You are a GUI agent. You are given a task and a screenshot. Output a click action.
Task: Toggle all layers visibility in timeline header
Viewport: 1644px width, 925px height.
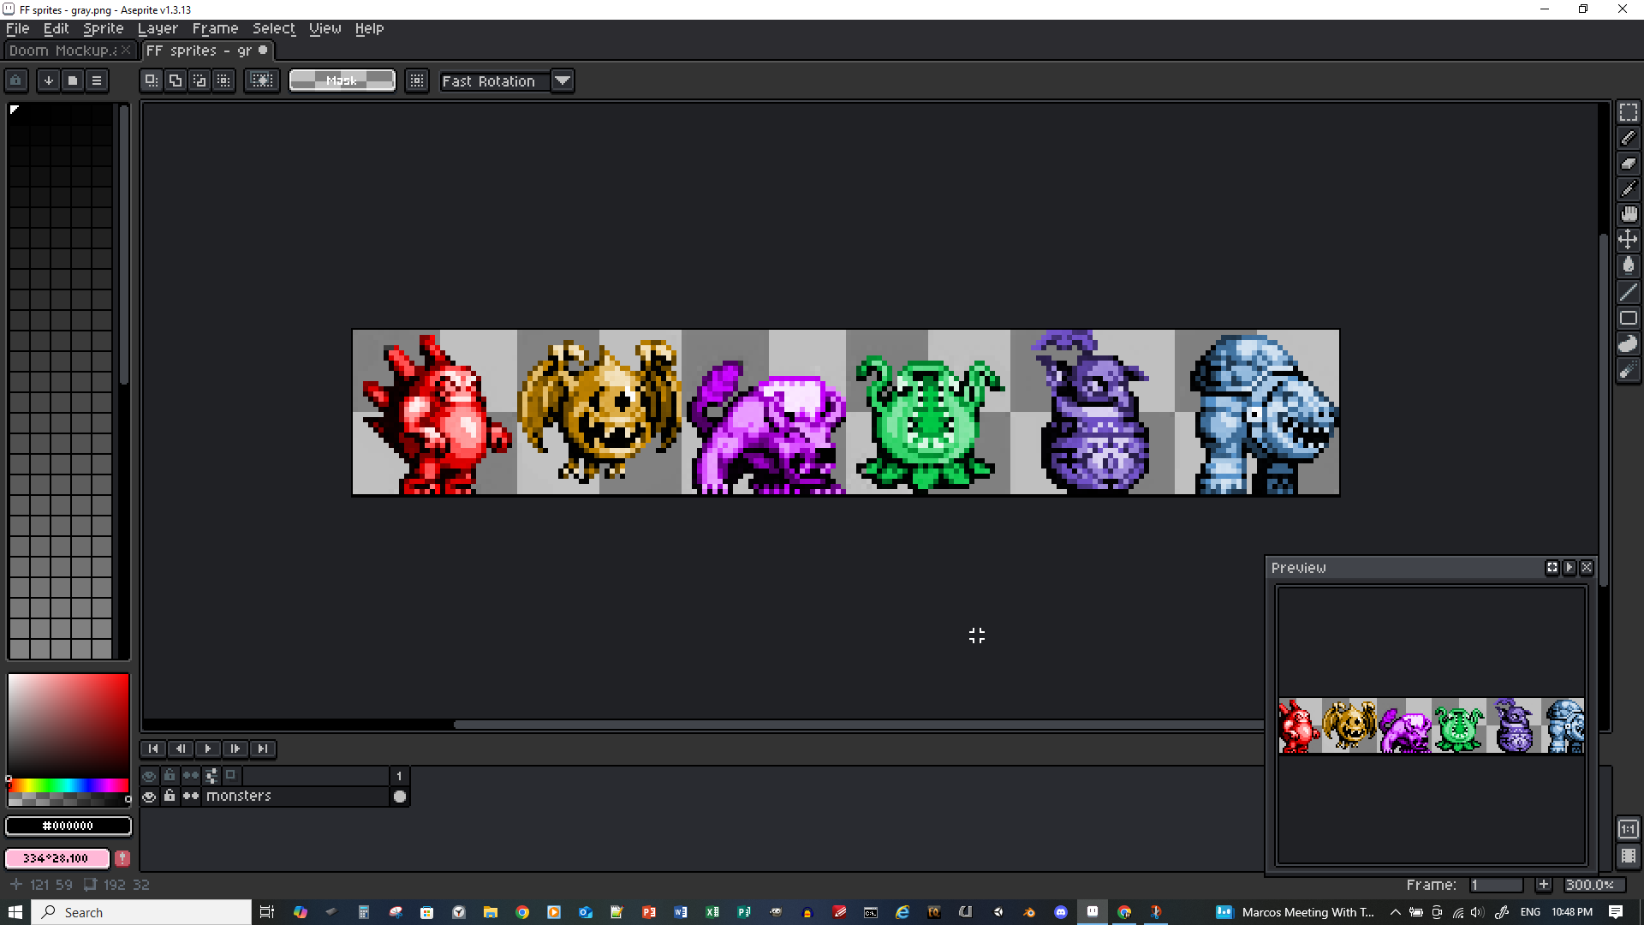click(149, 776)
